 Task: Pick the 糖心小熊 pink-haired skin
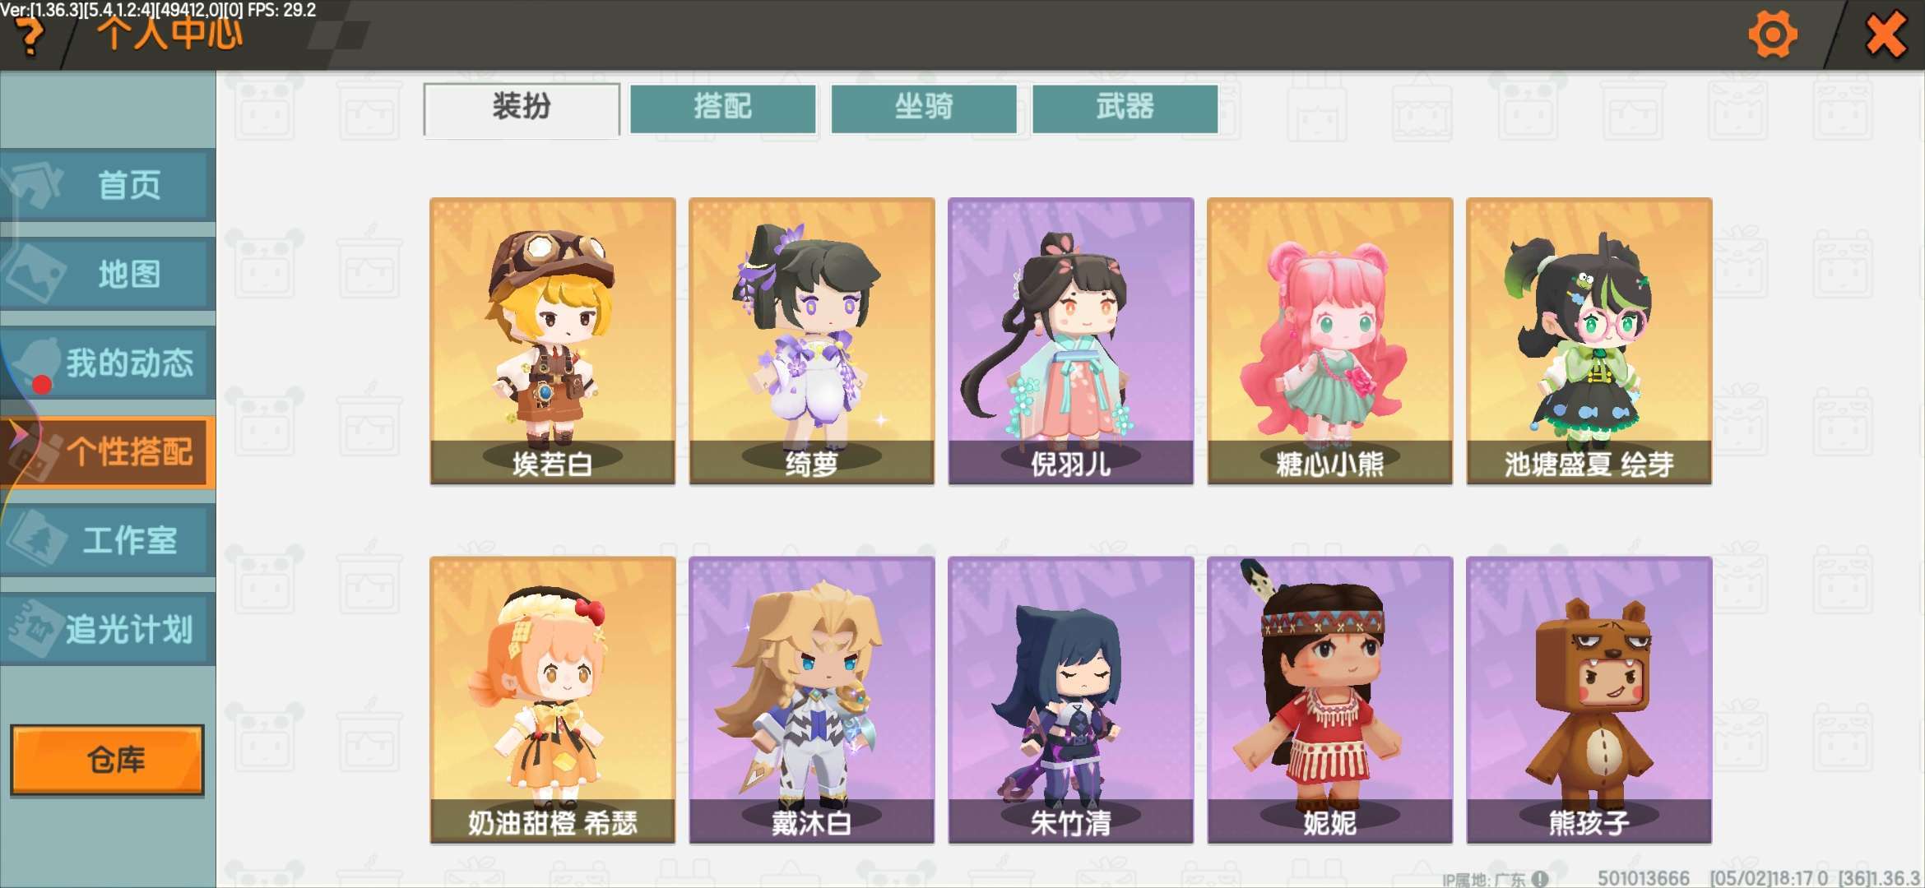(1329, 340)
